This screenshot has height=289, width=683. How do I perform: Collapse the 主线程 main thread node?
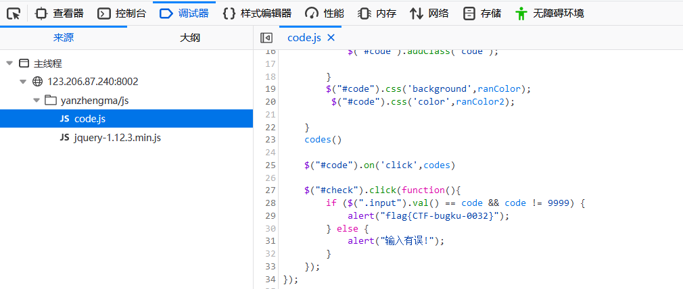pos(9,63)
